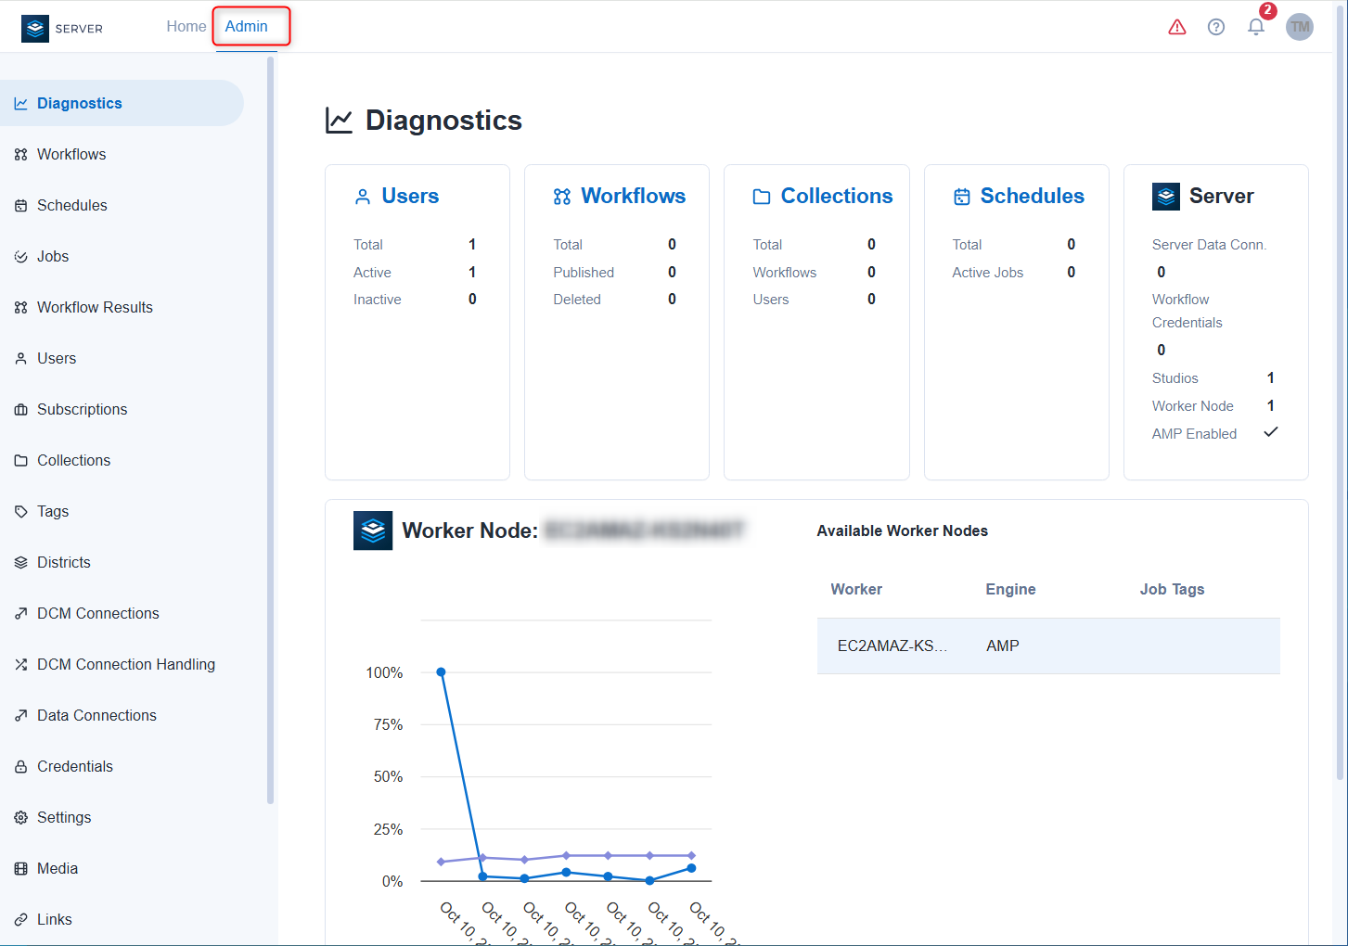Select the Admin tab

coord(247,26)
